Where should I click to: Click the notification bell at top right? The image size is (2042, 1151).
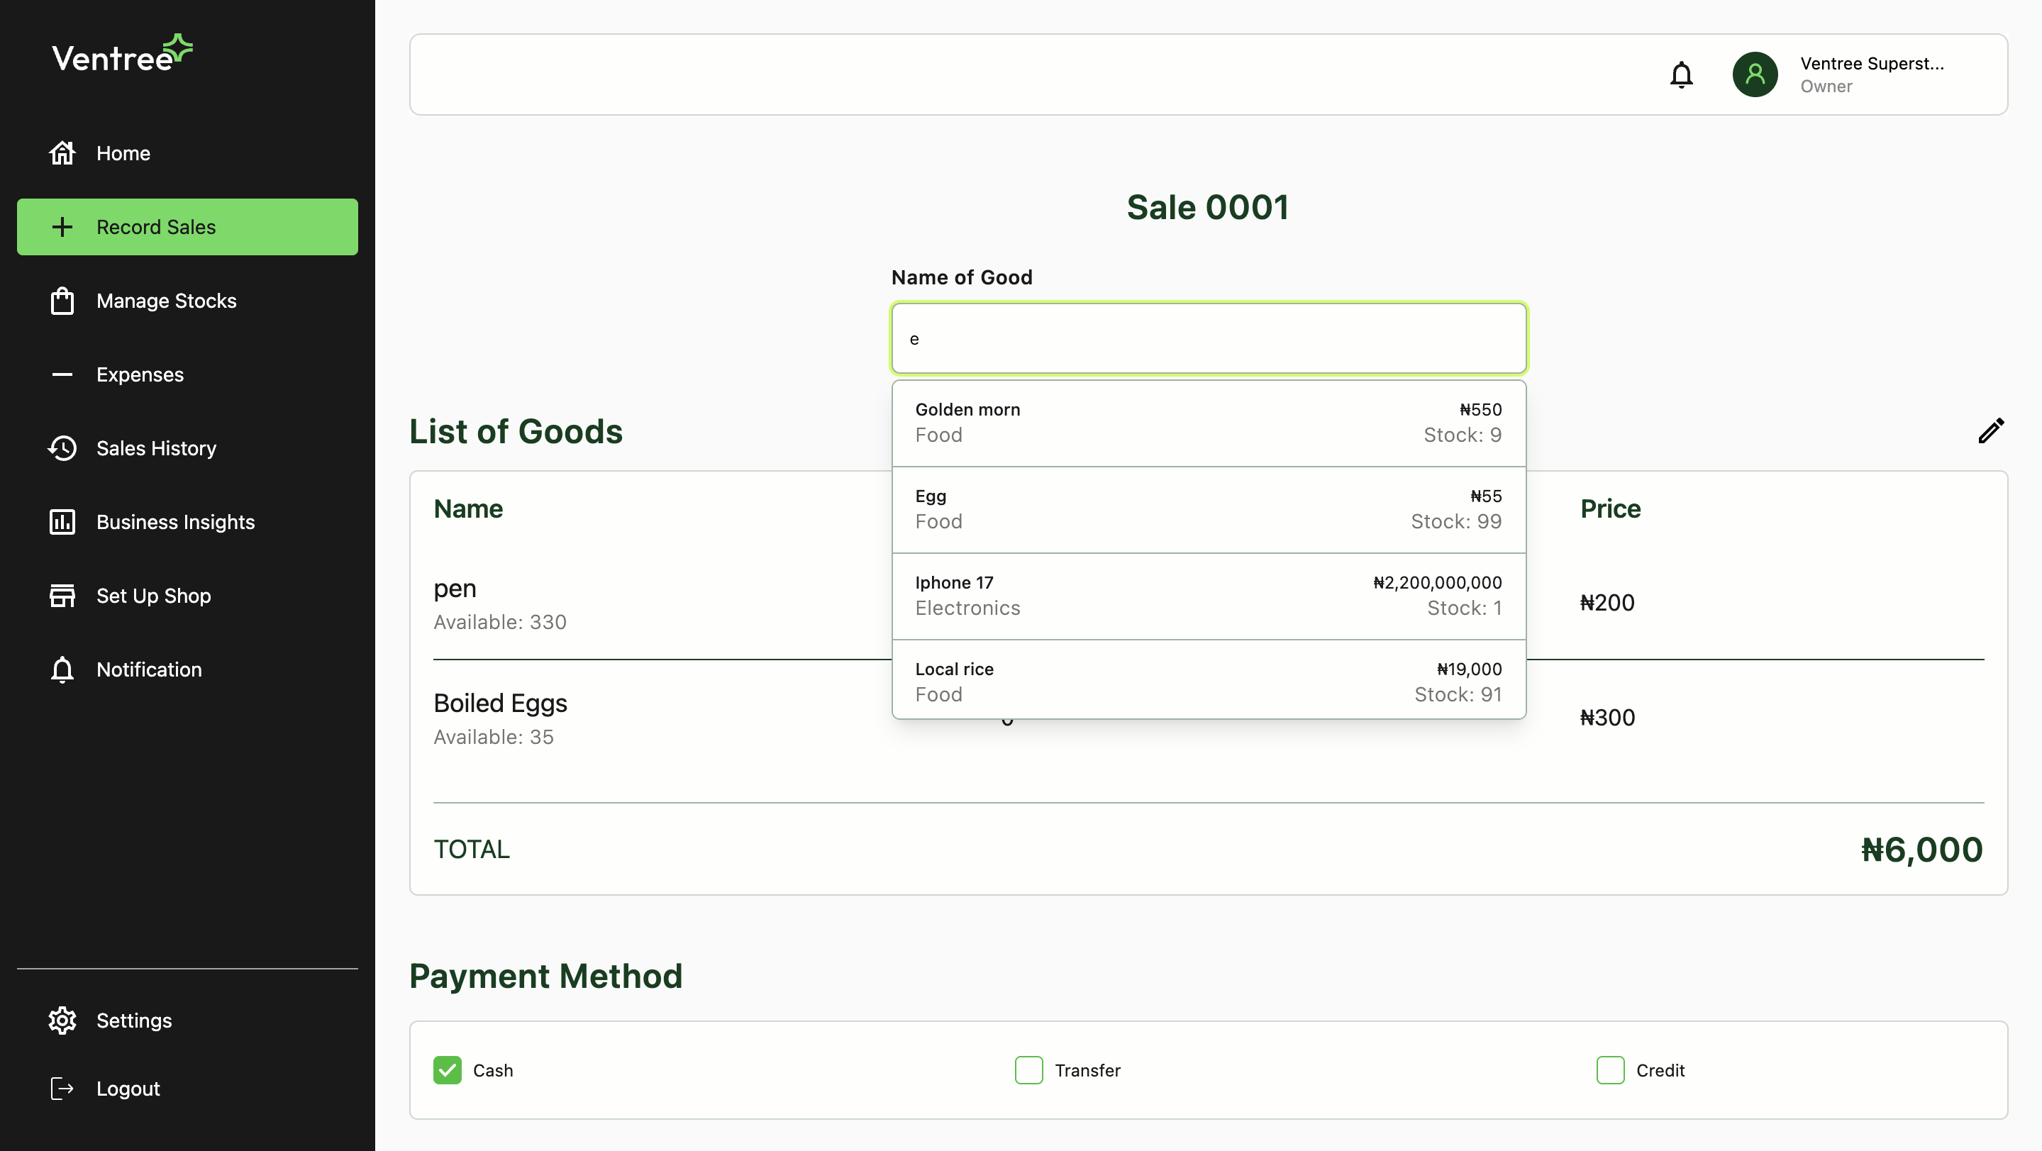tap(1681, 74)
